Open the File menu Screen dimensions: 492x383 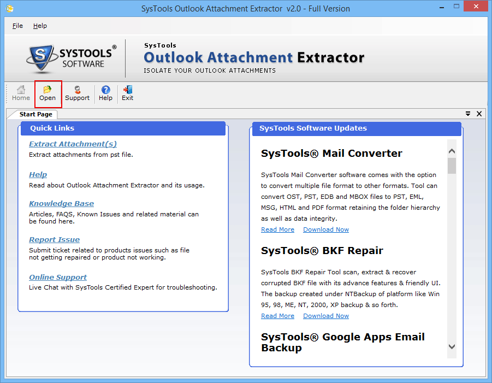pyautogui.click(x=17, y=26)
